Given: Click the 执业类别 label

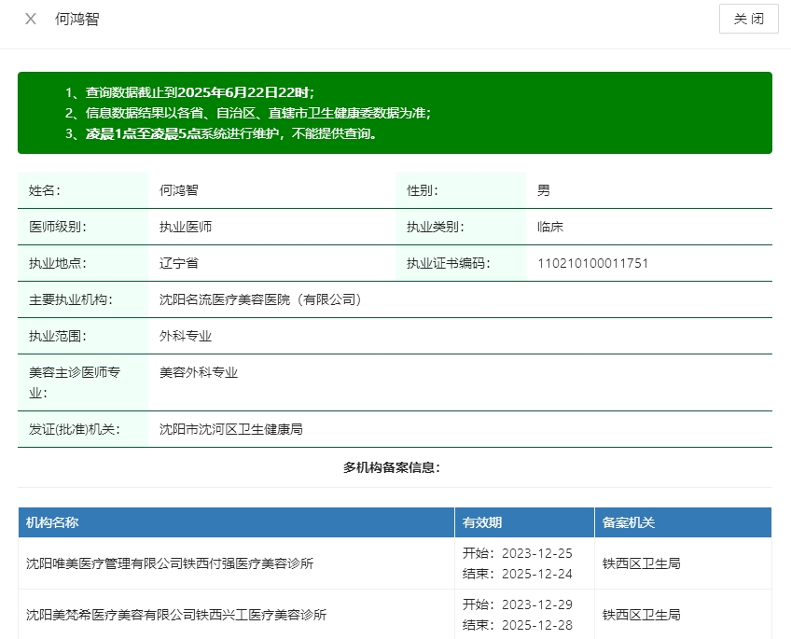Looking at the screenshot, I should click(x=436, y=227).
